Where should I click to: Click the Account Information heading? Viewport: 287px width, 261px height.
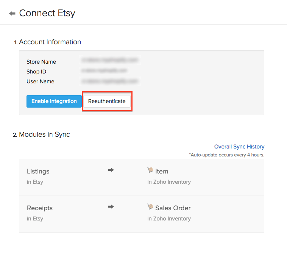pyautogui.click(x=50, y=42)
